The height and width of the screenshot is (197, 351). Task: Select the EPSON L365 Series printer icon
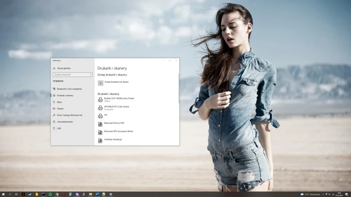coord(100,108)
